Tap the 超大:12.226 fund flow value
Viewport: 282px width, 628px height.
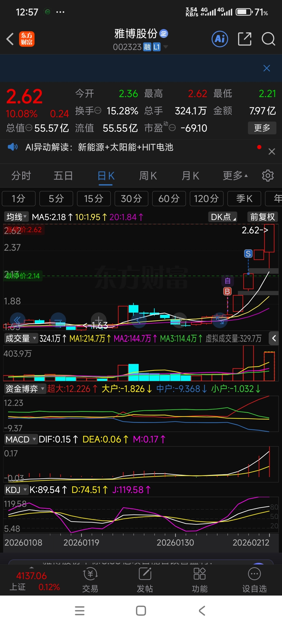tap(72, 389)
